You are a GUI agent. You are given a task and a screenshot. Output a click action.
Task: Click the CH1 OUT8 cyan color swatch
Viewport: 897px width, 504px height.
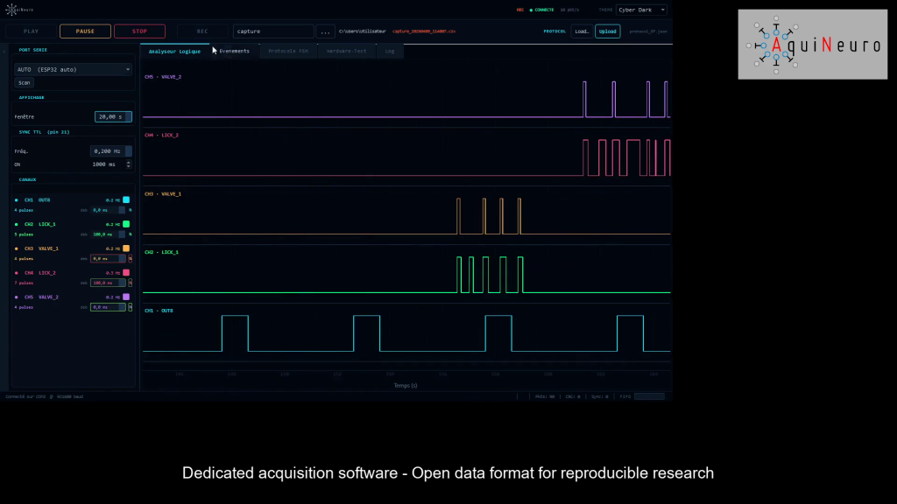[126, 199]
